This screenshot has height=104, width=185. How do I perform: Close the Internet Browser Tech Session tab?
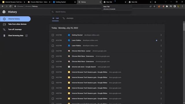[24, 2]
